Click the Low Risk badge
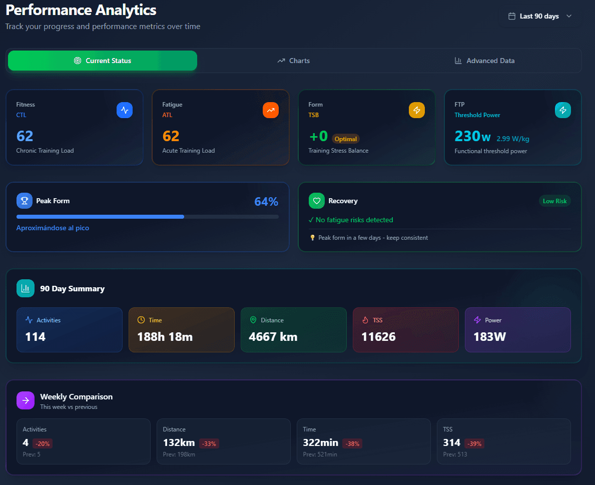Screen dimensions: 595x485 [554, 200]
